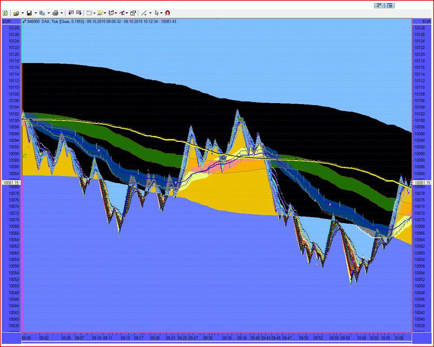Open dropdown arrow next to printer icon
This screenshot has height=347, width=434.
click(61, 13)
